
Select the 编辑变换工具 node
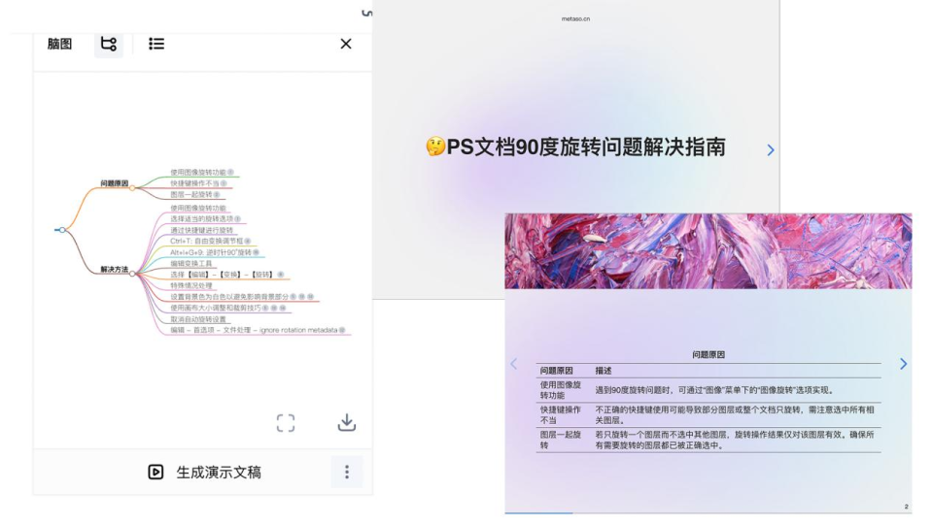(x=191, y=263)
